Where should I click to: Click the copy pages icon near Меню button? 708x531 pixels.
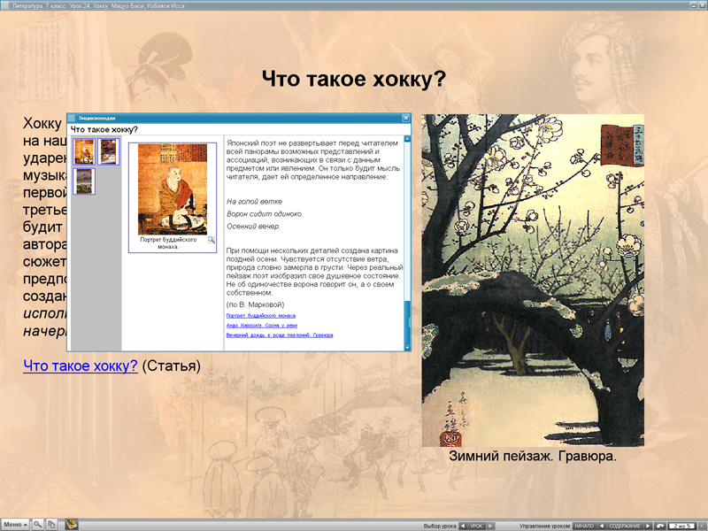coord(51,524)
